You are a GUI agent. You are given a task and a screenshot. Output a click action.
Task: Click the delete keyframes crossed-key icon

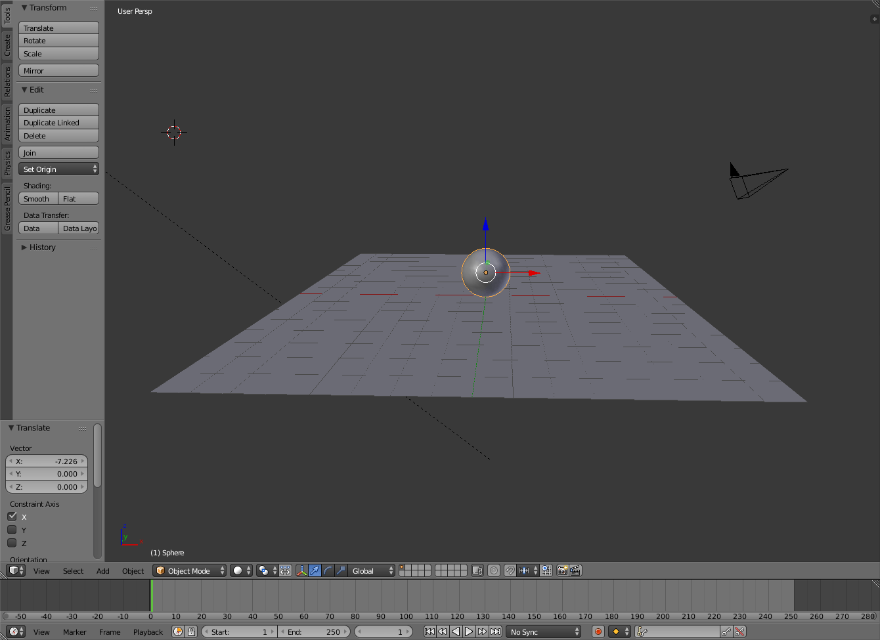[739, 631]
